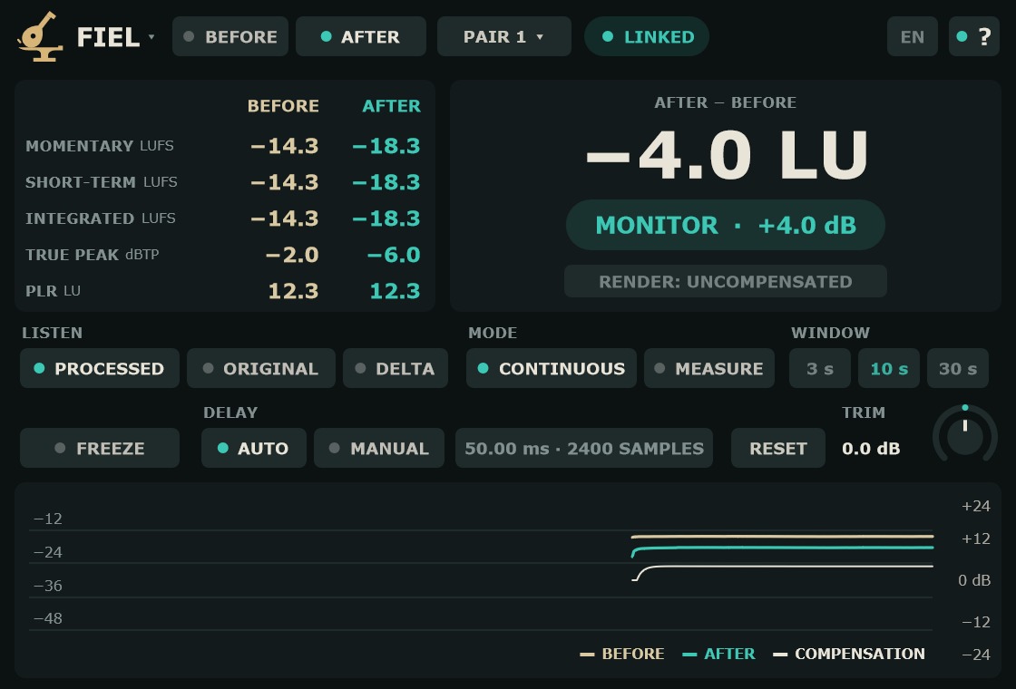Viewport: 1016px width, 689px height.
Task: Click the AFTER − BEFORE heading
Action: point(726,102)
